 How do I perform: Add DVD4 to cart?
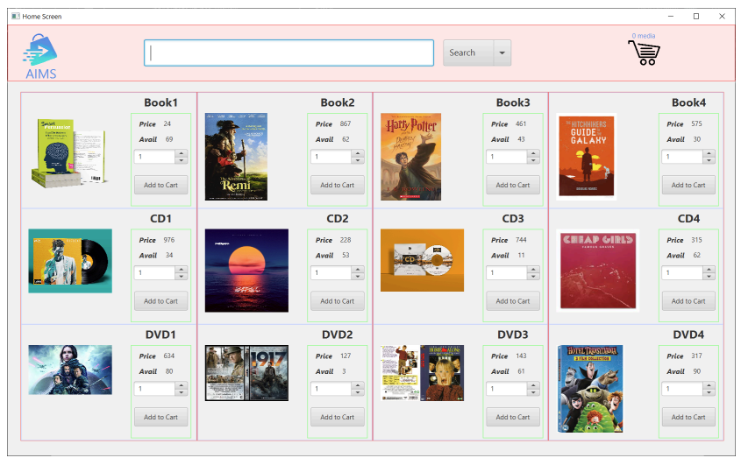coord(688,418)
